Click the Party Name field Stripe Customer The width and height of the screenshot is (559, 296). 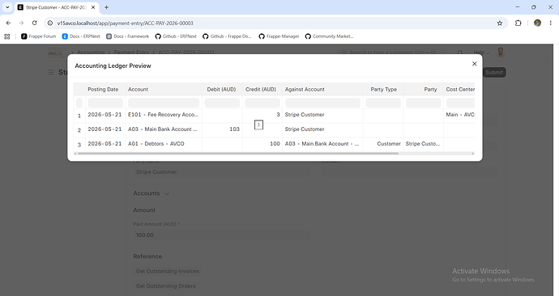pyautogui.click(x=221, y=171)
